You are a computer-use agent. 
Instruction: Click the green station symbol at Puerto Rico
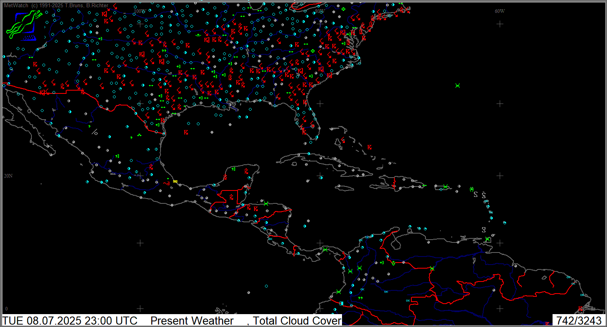click(x=445, y=186)
